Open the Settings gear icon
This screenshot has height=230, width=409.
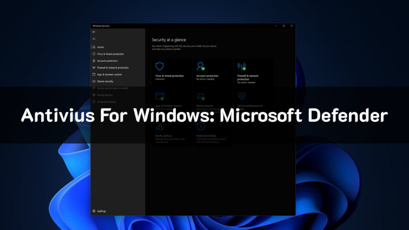pyautogui.click(x=94, y=211)
